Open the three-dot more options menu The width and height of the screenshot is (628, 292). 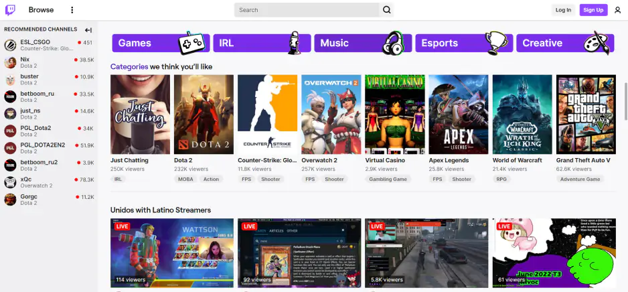pos(72,10)
